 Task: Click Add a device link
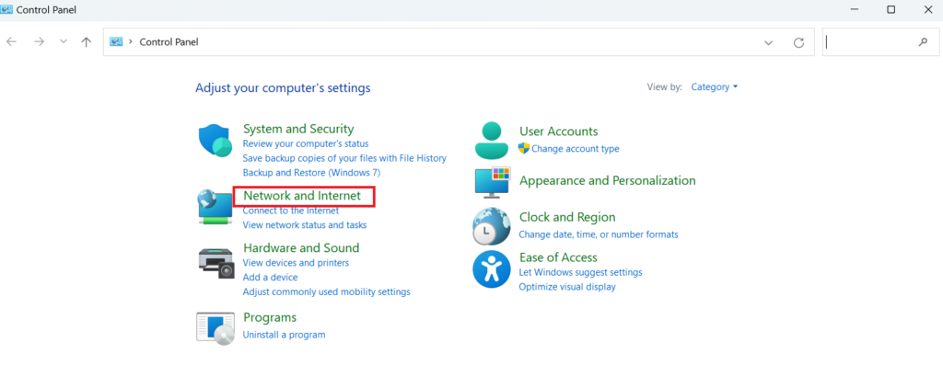click(270, 278)
